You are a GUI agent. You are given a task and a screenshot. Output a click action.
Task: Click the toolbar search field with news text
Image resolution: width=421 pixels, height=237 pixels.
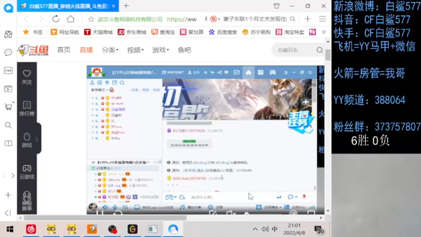pyautogui.click(x=255, y=19)
